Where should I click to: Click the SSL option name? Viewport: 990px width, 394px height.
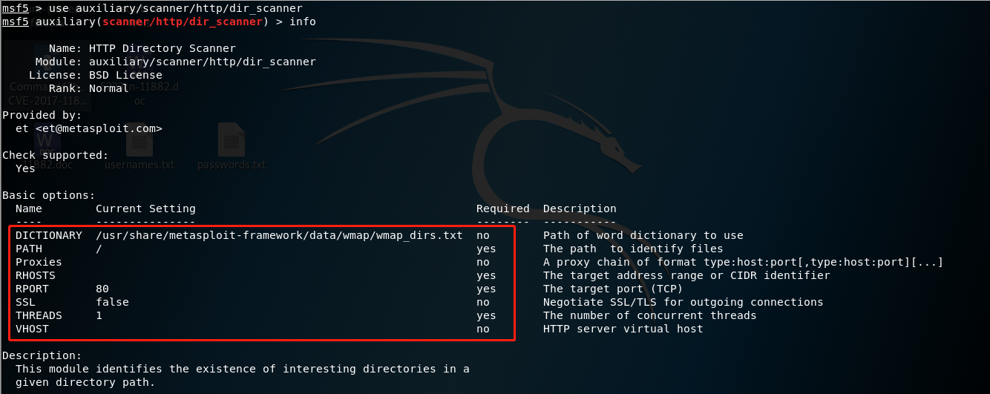[25, 302]
